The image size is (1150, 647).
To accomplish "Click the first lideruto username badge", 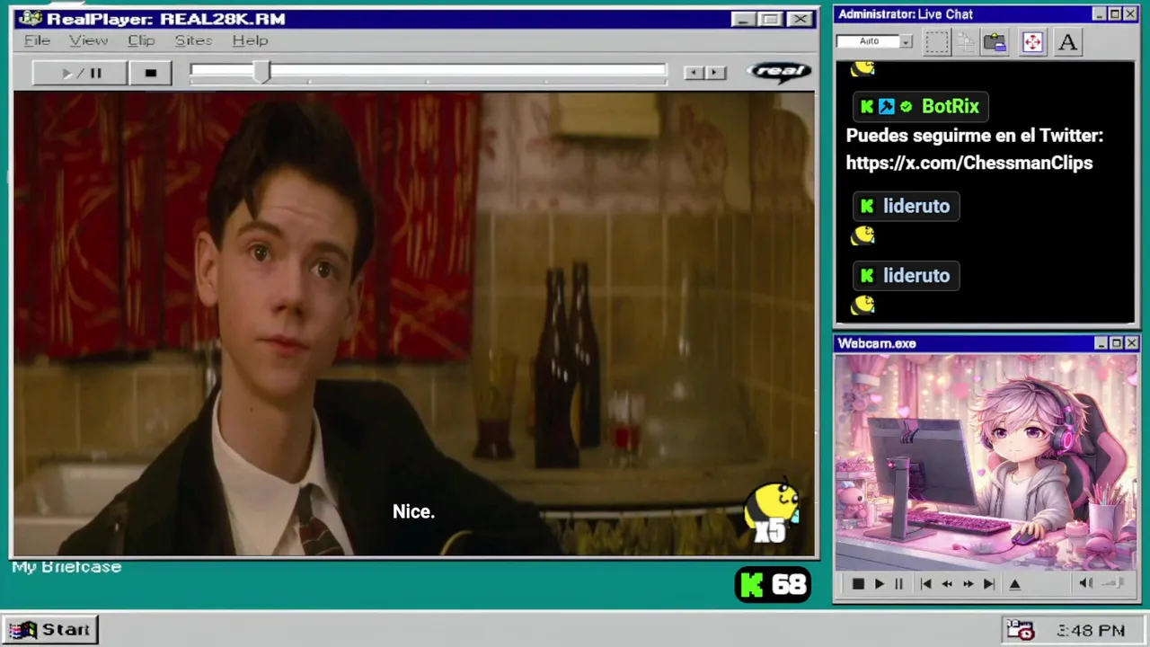I will (x=906, y=206).
